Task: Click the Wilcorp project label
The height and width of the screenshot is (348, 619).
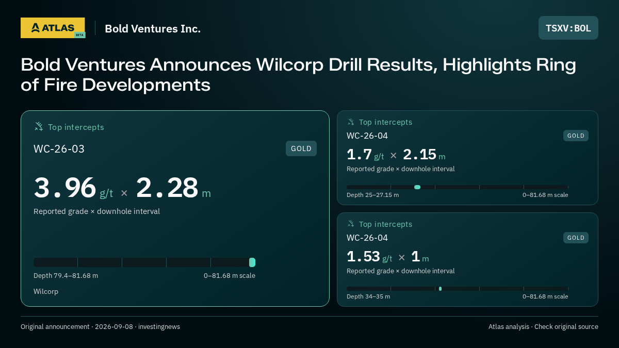Action: coord(46,292)
